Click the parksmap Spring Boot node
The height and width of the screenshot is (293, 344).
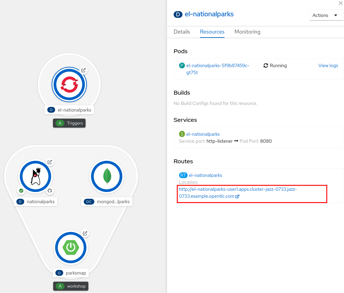point(70,247)
